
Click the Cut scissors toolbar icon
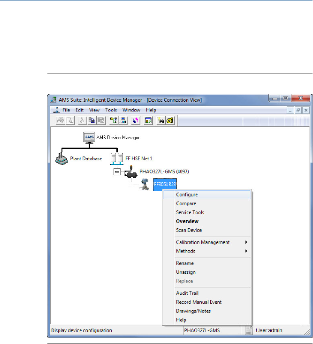tap(82, 120)
